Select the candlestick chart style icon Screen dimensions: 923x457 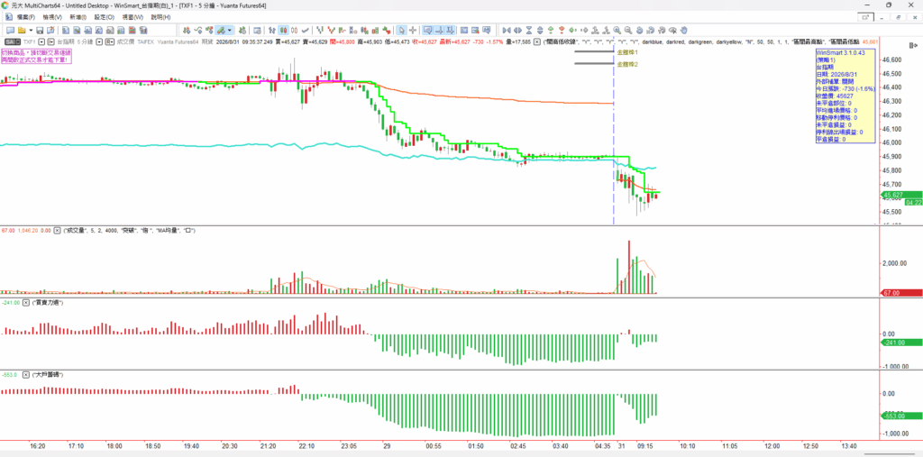[283, 30]
